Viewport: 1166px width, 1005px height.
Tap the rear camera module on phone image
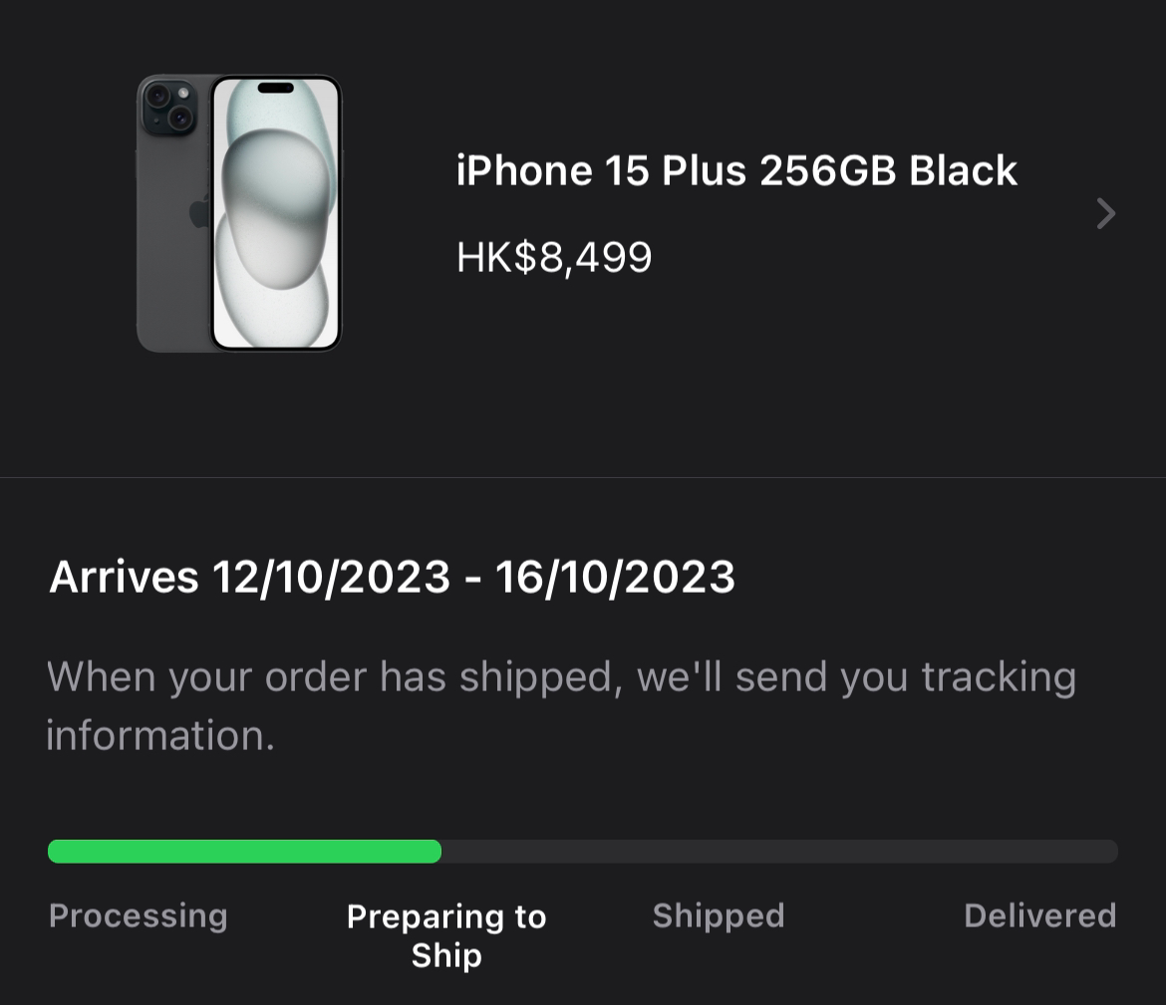(x=169, y=108)
